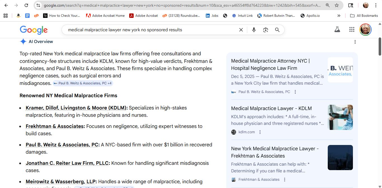Open Adobe Acrobat Home bookmark
The image size is (382, 188).
(105, 16)
